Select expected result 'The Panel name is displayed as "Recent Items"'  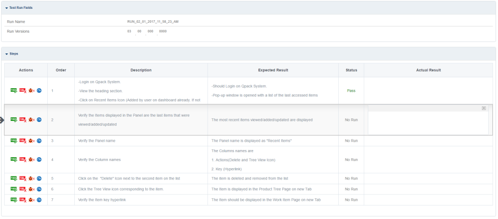pos(252,141)
